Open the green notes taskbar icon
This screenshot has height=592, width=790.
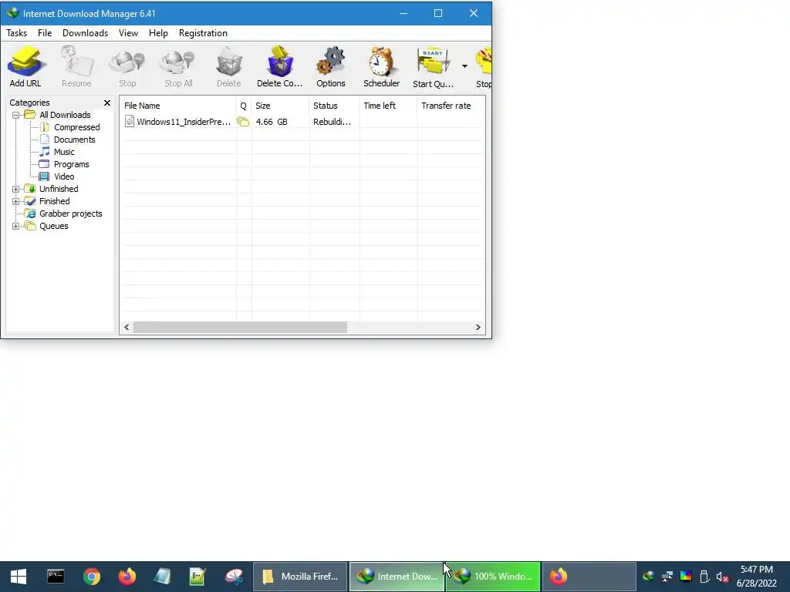(x=197, y=577)
